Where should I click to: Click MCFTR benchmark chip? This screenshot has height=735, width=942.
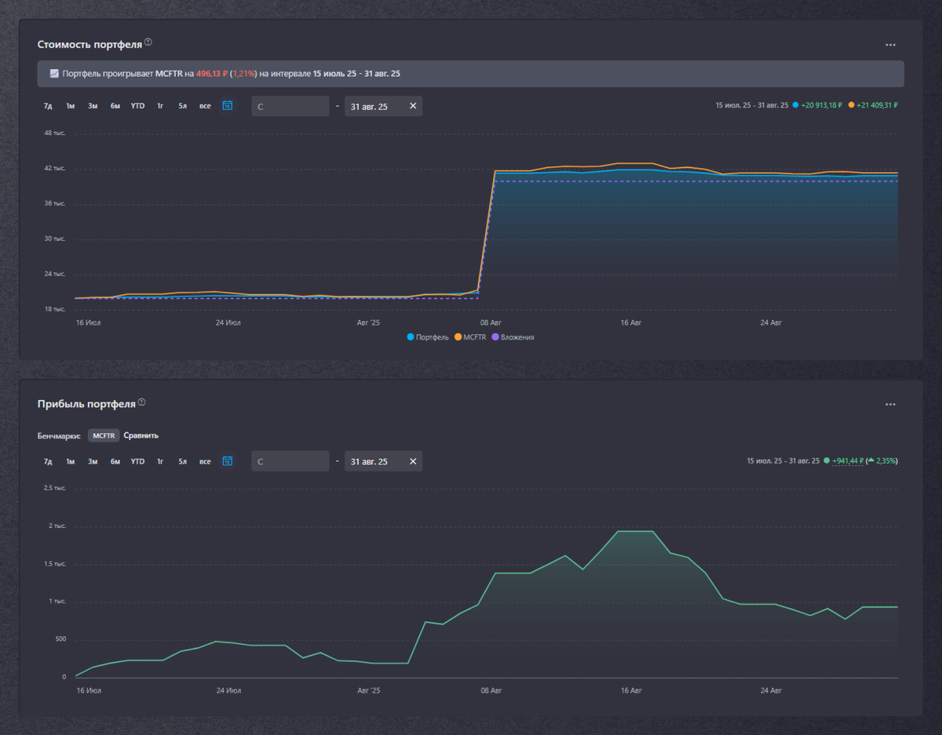click(x=104, y=435)
